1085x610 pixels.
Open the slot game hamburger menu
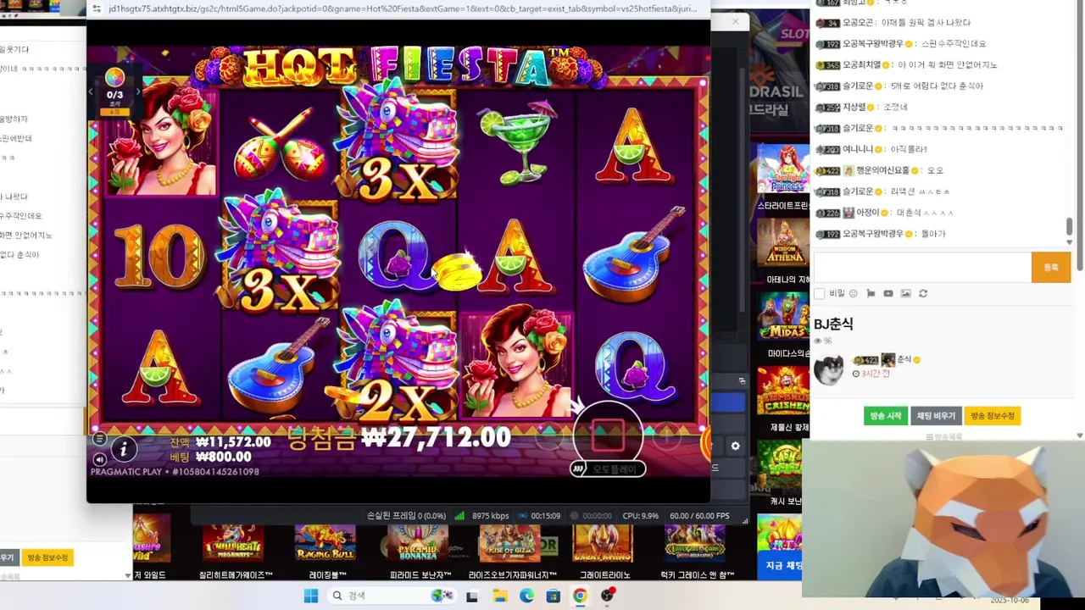[x=99, y=439]
